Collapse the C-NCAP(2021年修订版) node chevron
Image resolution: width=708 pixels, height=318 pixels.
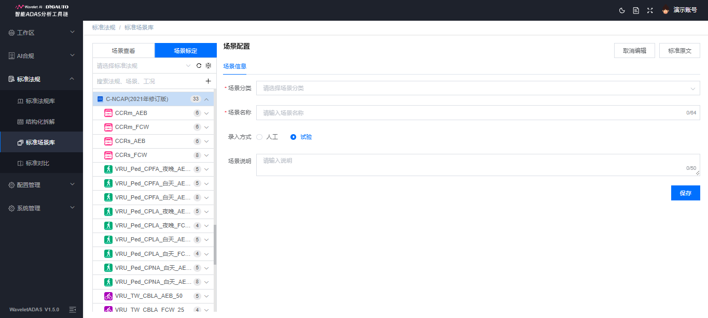click(206, 99)
